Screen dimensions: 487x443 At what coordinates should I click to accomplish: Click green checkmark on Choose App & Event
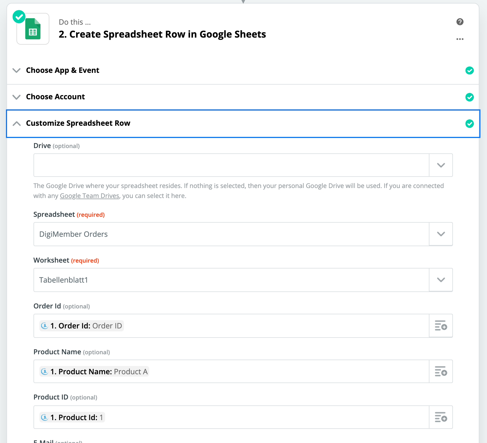[469, 71]
